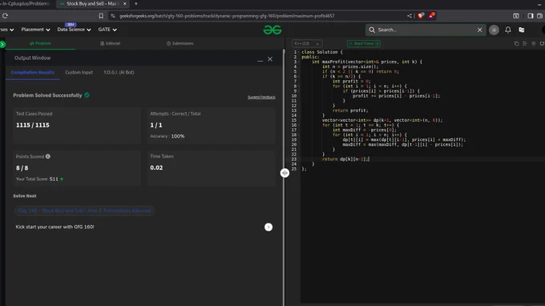Select the Compilation Results tab
Image resolution: width=545 pixels, height=306 pixels.
tap(33, 72)
